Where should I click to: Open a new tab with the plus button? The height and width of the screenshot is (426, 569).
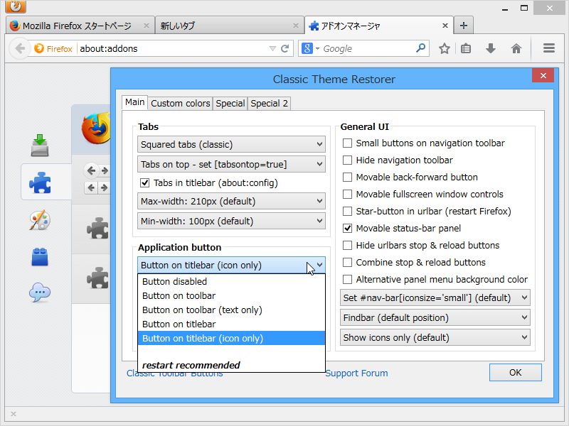[x=464, y=26]
